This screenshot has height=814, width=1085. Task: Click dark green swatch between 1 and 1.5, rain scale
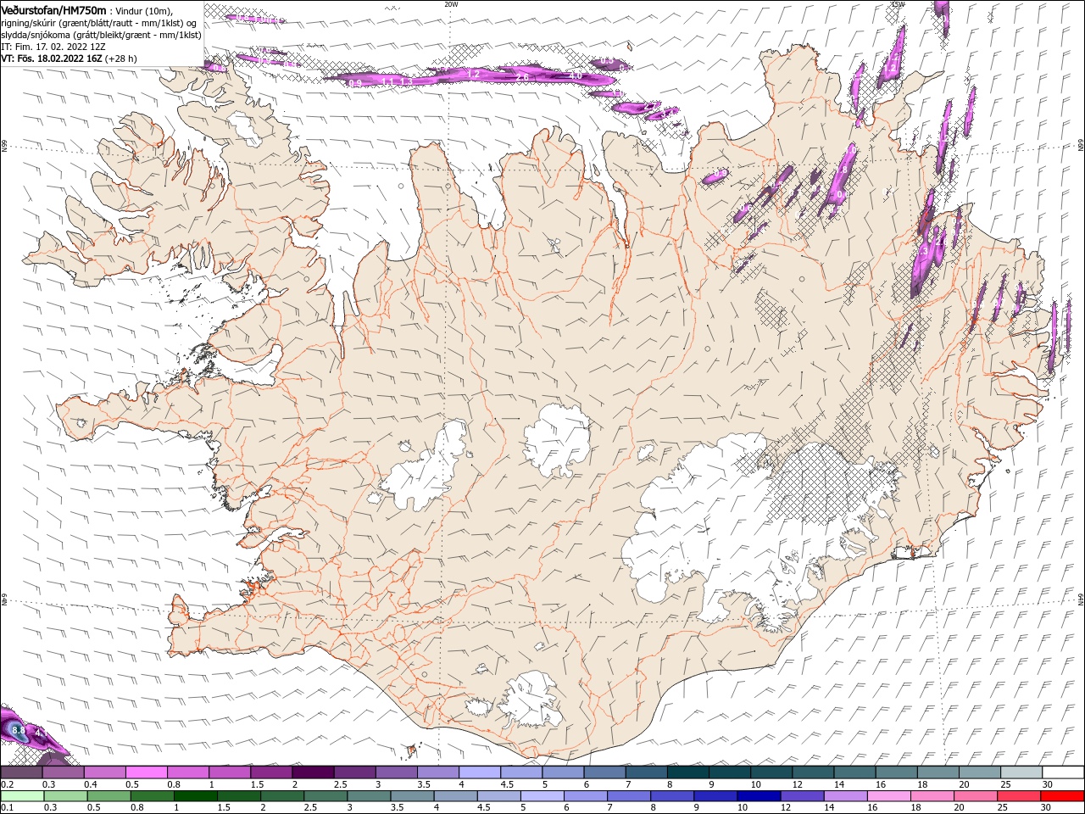pyautogui.click(x=194, y=796)
